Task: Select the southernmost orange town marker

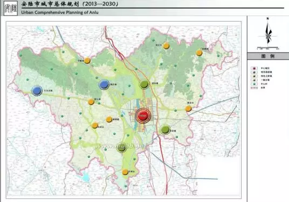Action: 125,172
